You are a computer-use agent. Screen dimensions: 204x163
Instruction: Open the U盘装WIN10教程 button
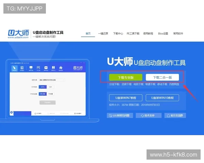(x=163, y=98)
